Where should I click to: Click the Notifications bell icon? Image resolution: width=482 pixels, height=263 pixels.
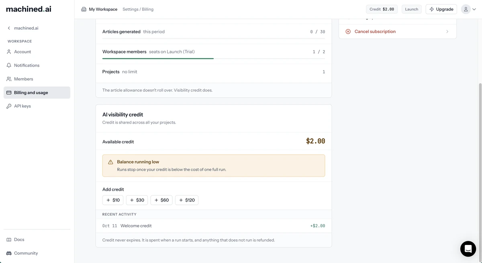[9, 65]
